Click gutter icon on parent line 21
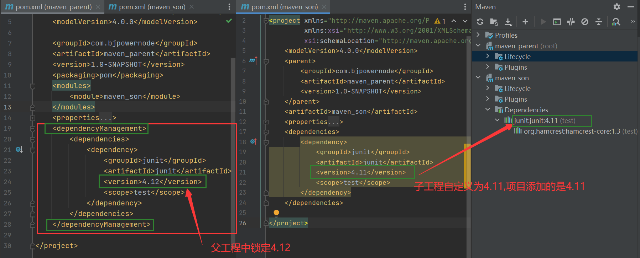The image size is (640, 258). tap(19, 150)
